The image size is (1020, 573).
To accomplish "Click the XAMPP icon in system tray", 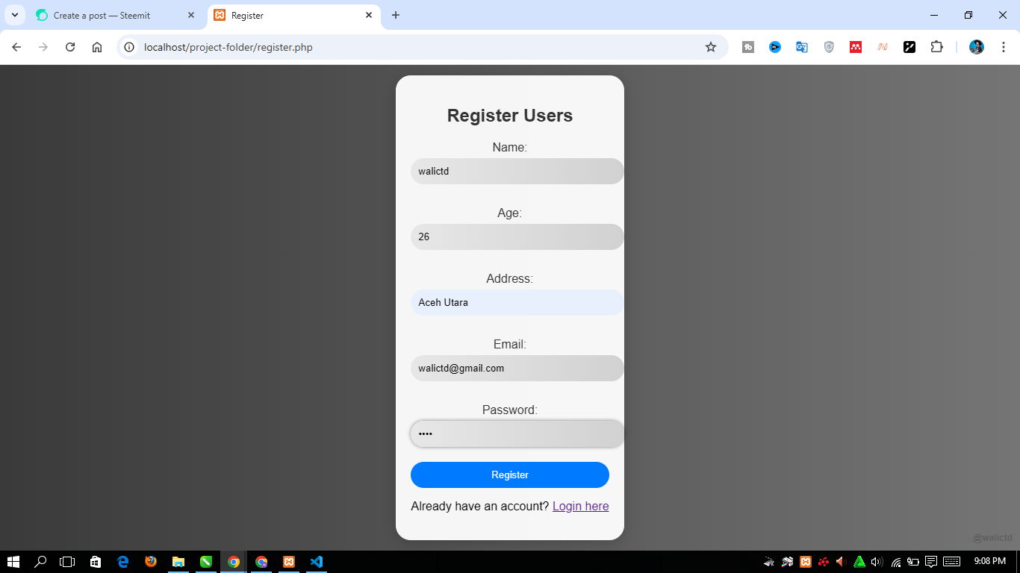I will tap(806, 562).
